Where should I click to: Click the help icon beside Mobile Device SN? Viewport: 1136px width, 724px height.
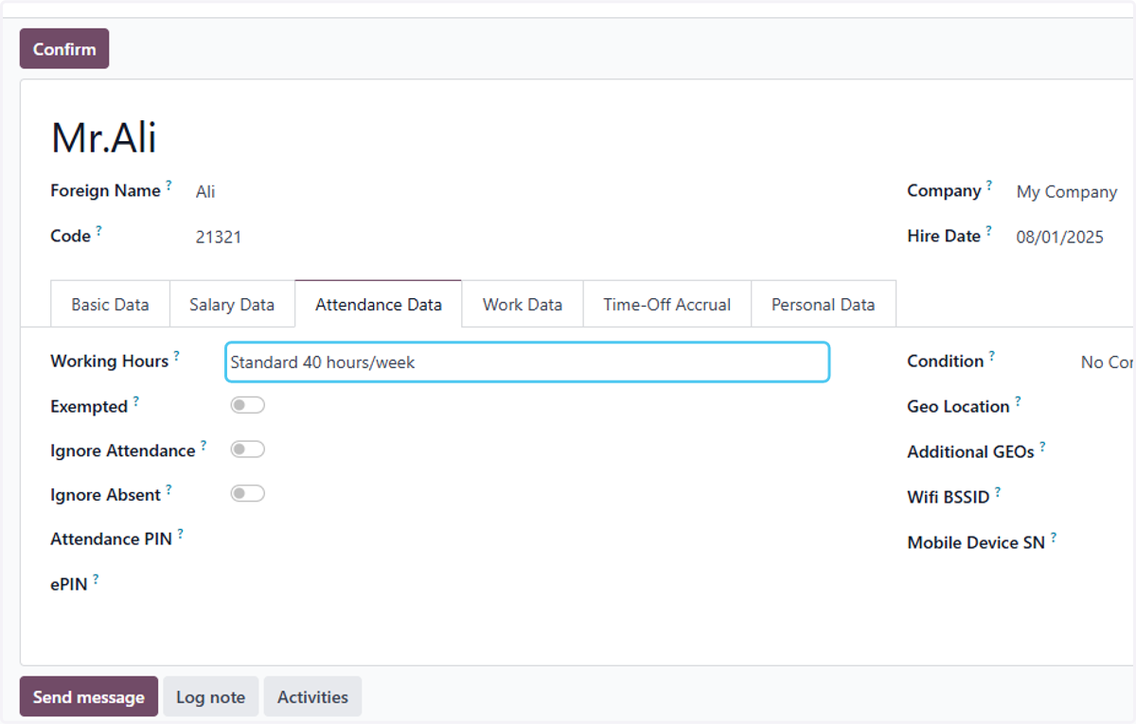(x=1053, y=538)
